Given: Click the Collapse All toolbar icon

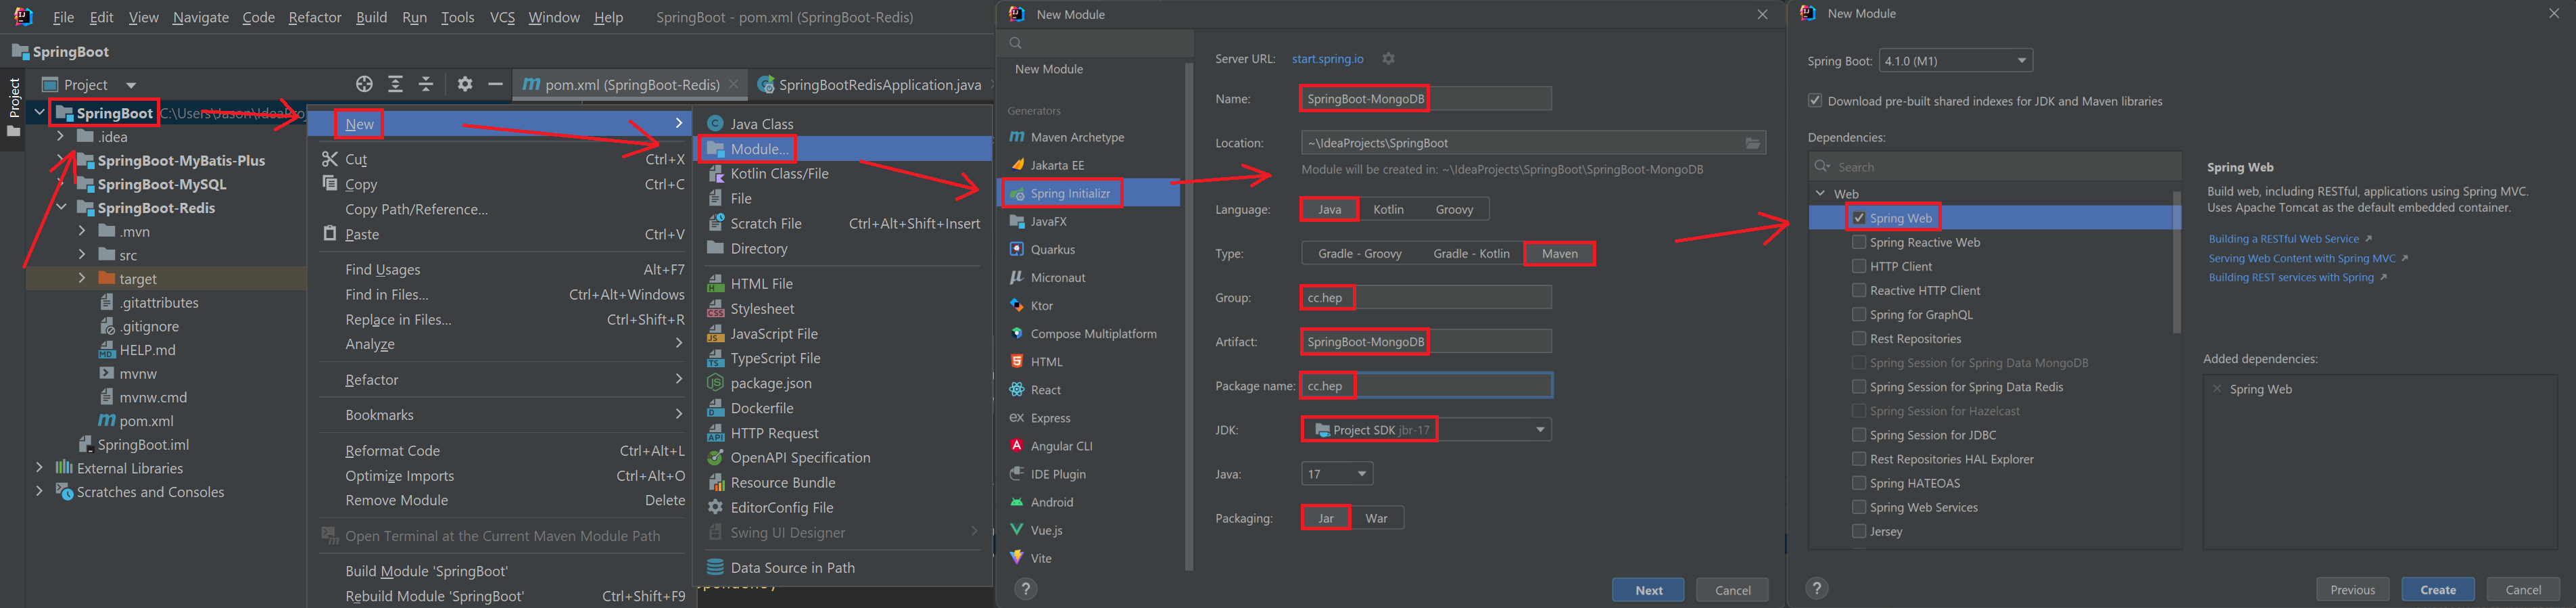Looking at the screenshot, I should point(426,85).
